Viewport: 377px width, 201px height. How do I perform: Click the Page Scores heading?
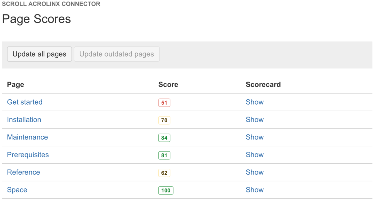36,19
